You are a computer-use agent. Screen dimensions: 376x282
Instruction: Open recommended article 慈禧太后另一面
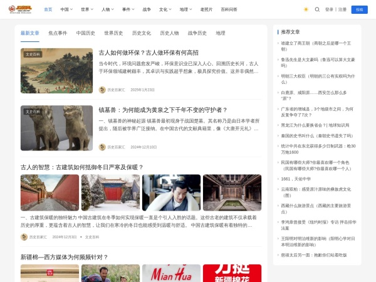(314, 255)
